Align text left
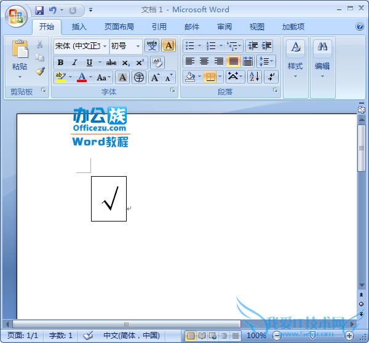Viewport: 369px width, 343px height. [189, 61]
